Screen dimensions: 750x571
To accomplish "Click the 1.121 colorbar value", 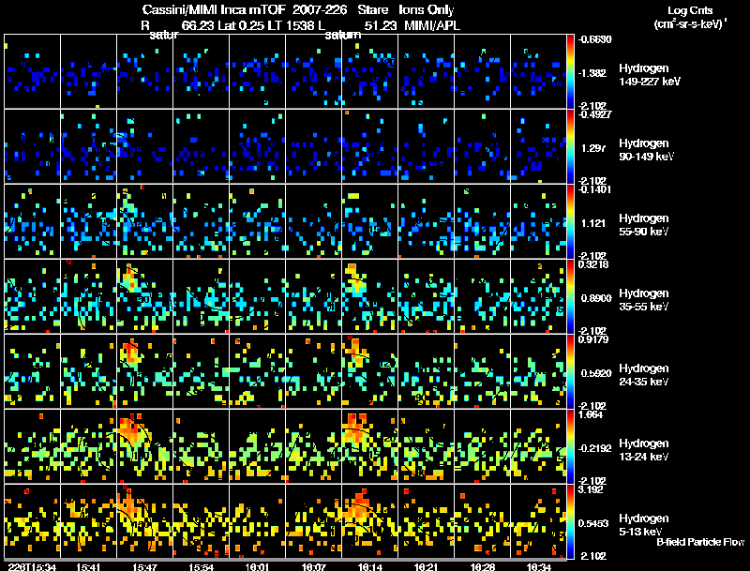I will 593,223.
